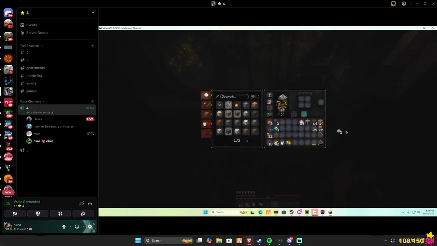The width and height of the screenshot is (437, 246).
Task: Launch an activity from the voice panel
Action: pos(60,214)
